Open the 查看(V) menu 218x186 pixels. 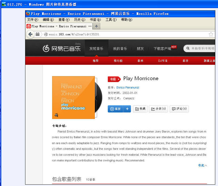64,20
